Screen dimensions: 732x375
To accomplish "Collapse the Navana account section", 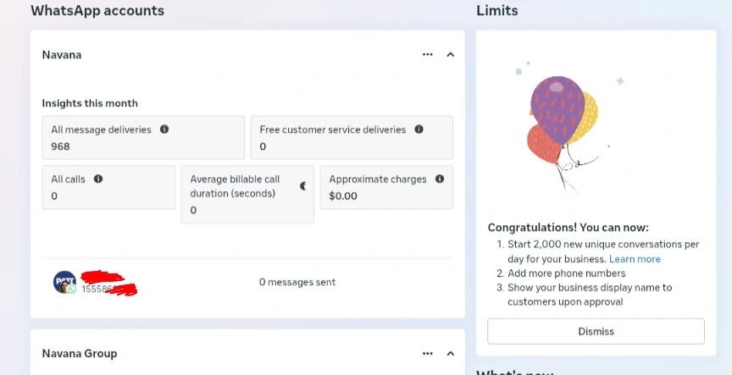I will 451,54.
